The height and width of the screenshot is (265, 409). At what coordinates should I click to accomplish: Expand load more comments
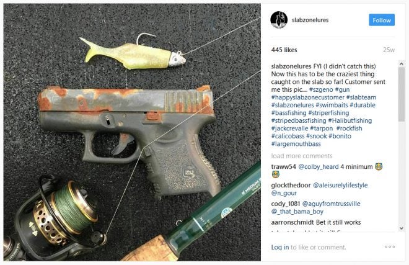302,156
